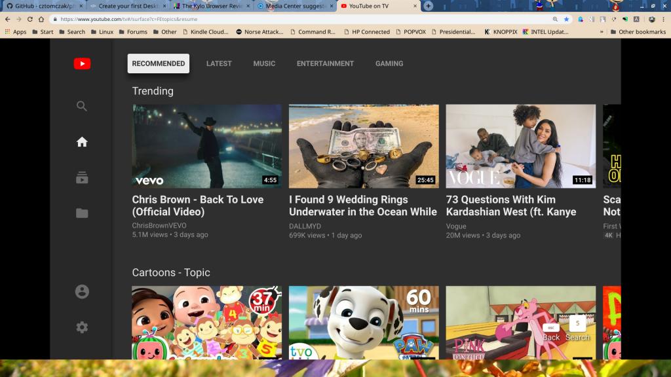This screenshot has width=671, height=377.
Task: Play the 9 Wedding Rings video thumbnail
Action: point(364,146)
